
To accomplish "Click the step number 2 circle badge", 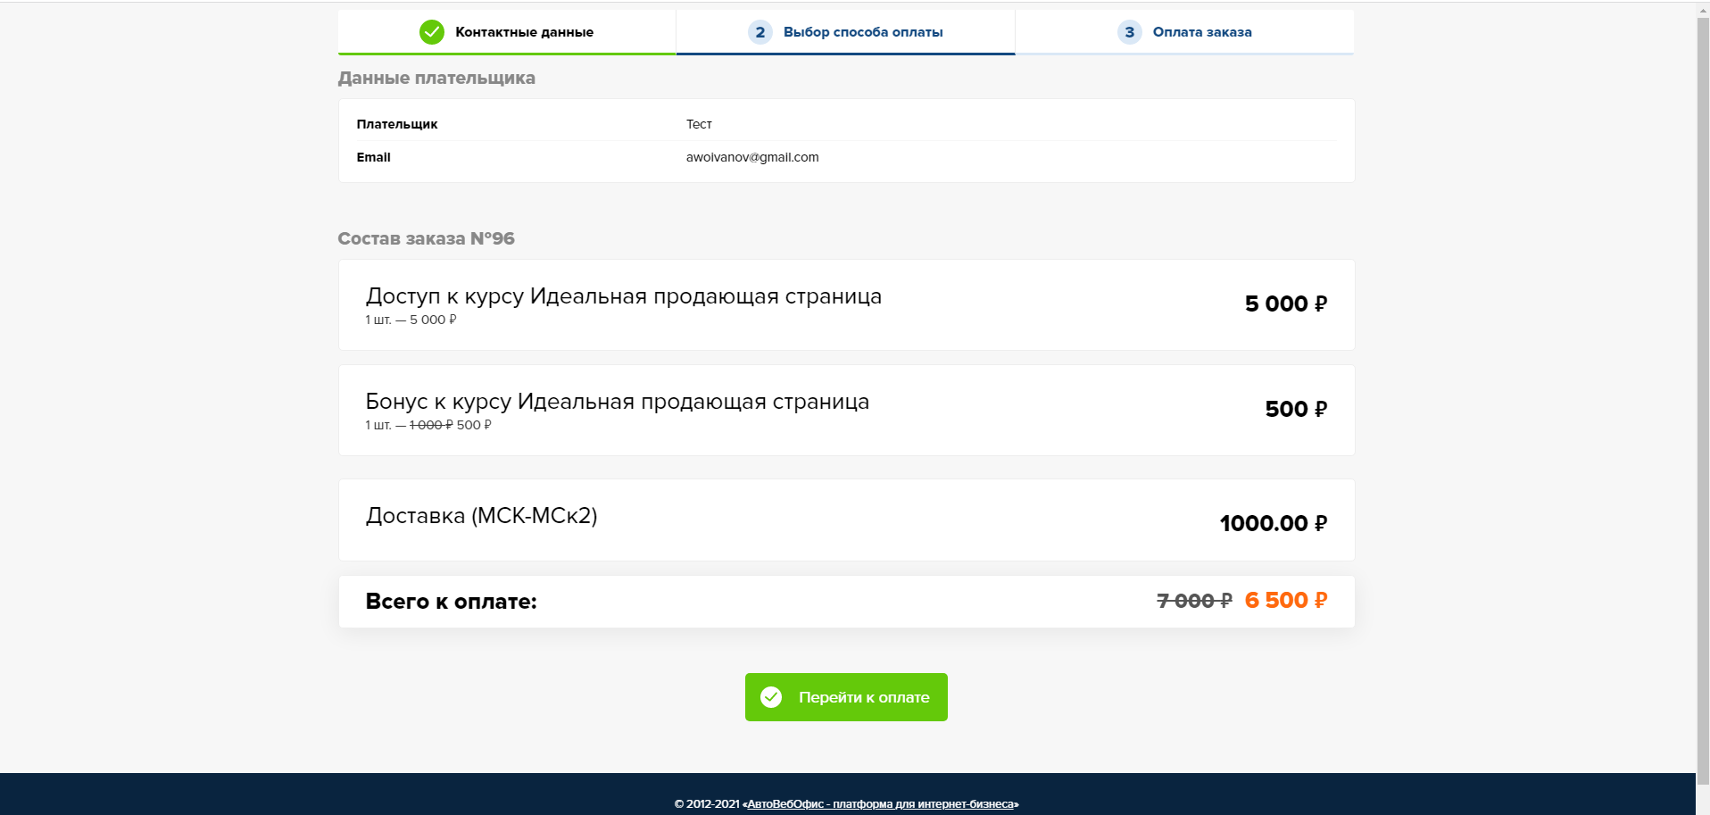I will click(x=760, y=32).
